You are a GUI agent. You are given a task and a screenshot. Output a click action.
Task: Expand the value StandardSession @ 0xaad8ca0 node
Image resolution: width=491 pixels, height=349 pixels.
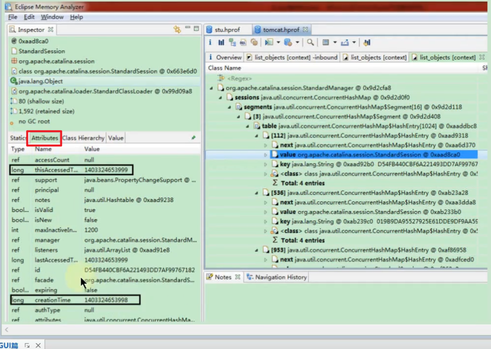(x=266, y=155)
